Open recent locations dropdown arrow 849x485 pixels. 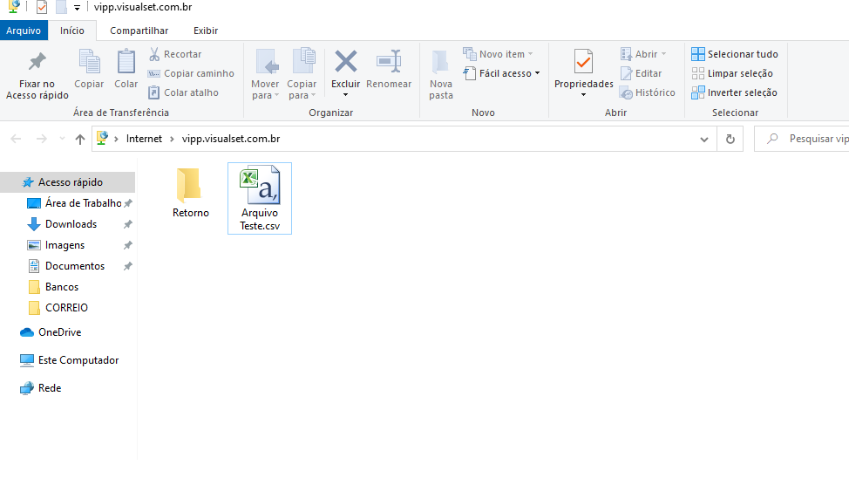(62, 139)
